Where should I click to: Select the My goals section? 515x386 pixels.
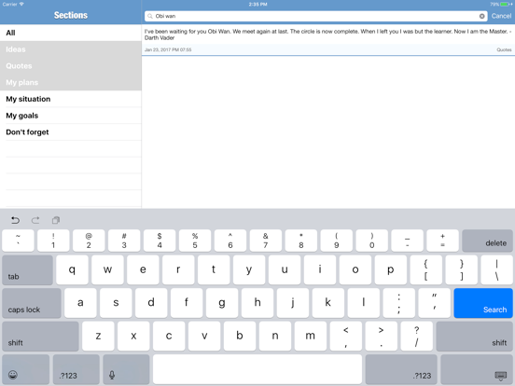click(x=71, y=116)
